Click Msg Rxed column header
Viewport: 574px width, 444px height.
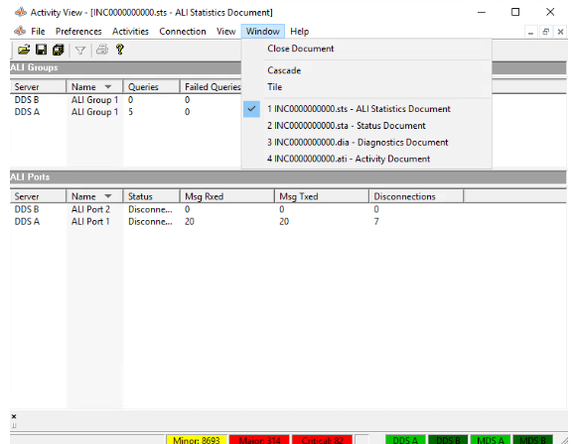click(x=227, y=196)
